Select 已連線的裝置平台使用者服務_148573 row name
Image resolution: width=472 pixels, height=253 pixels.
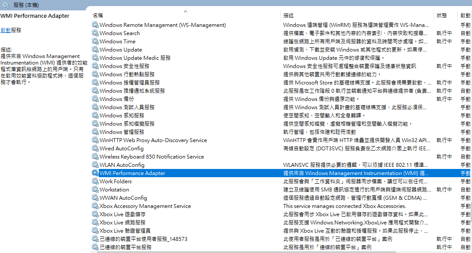pyautogui.click(x=144, y=239)
